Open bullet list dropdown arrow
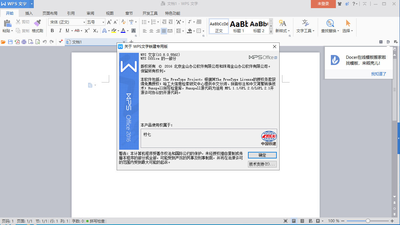The width and height of the screenshot is (400, 225). click(149, 22)
